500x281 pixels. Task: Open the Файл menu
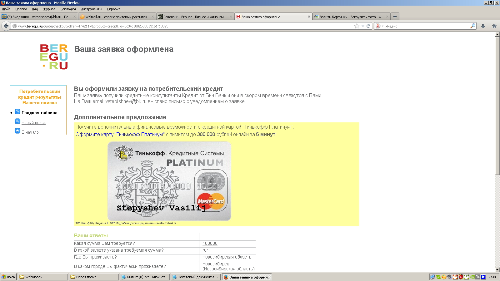(x=6, y=9)
